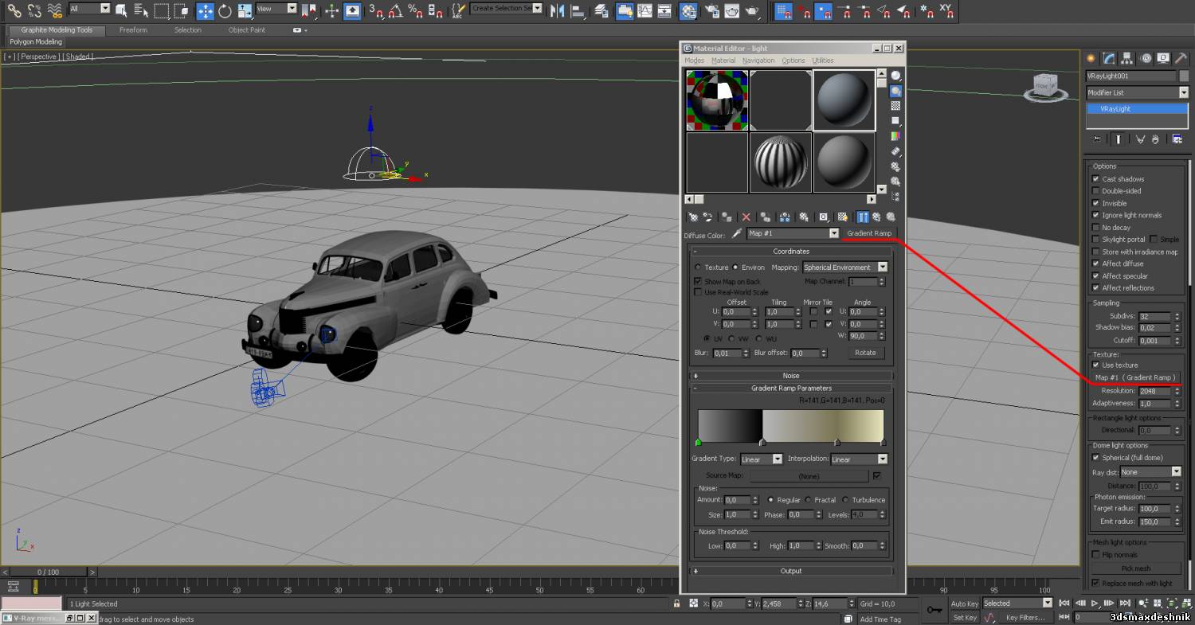Activate the Select and Uniform Scale tool
Screen dimensions: 1195x625
click(245, 10)
